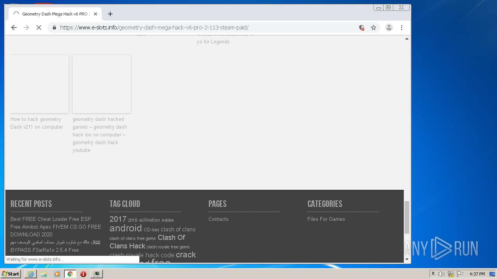
Task: Select the clash royale hack code tag
Action: coord(142,255)
